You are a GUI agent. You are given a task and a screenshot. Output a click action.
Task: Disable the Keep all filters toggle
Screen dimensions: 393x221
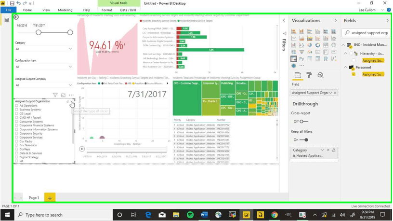point(303,140)
